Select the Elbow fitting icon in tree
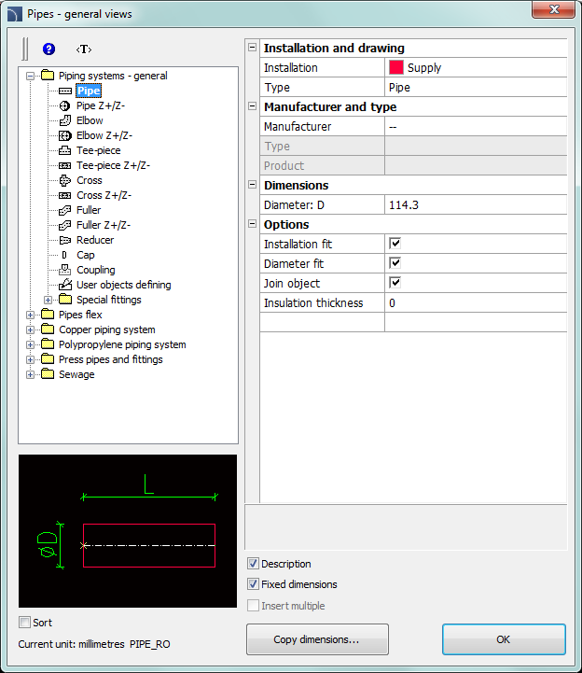Image resolution: width=582 pixels, height=673 pixels. tap(64, 120)
